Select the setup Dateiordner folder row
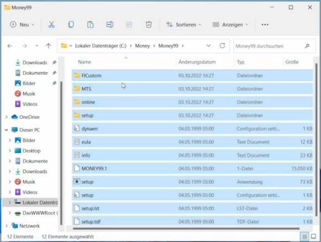The image size is (321, 242). click(192, 115)
